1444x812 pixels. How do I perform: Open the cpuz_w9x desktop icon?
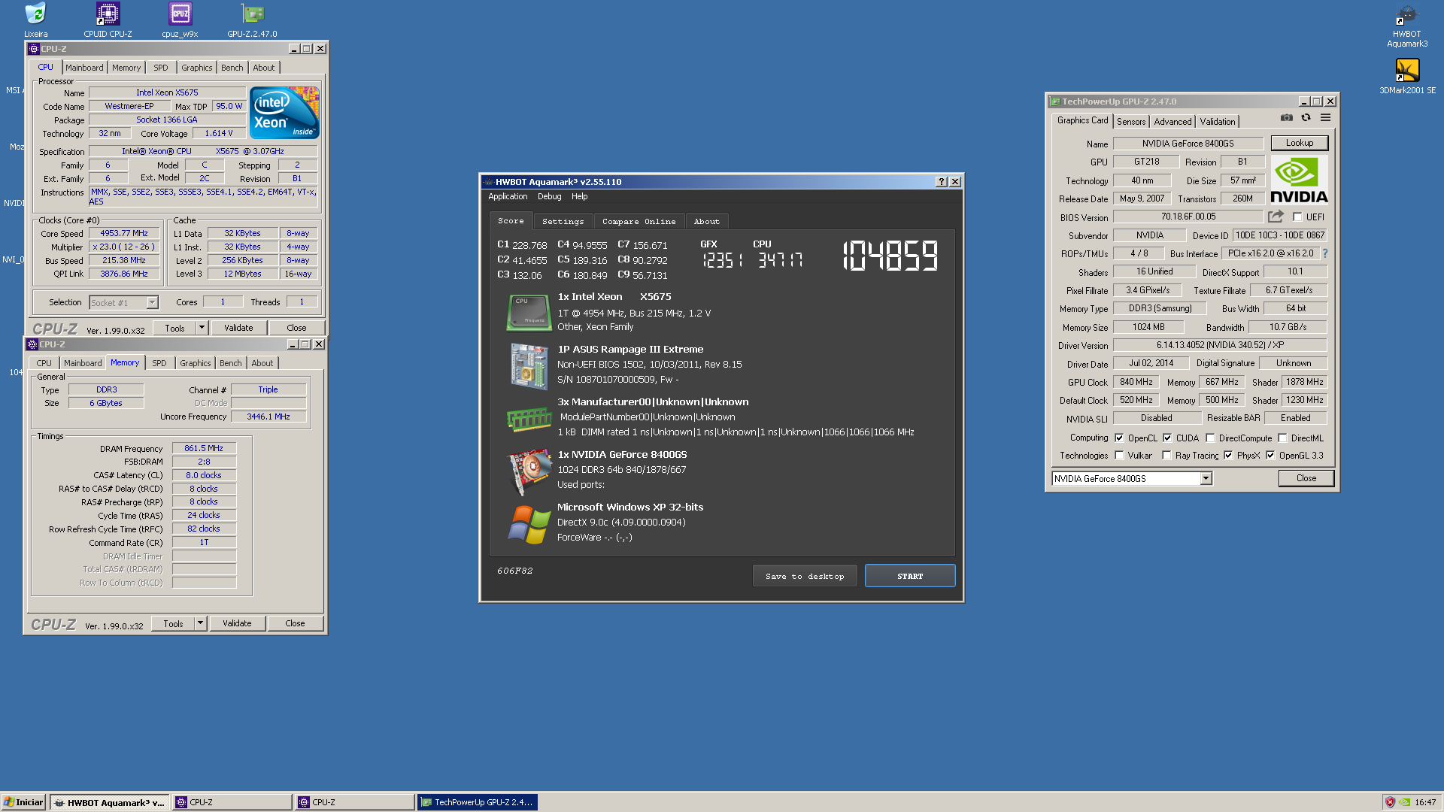pos(180,20)
